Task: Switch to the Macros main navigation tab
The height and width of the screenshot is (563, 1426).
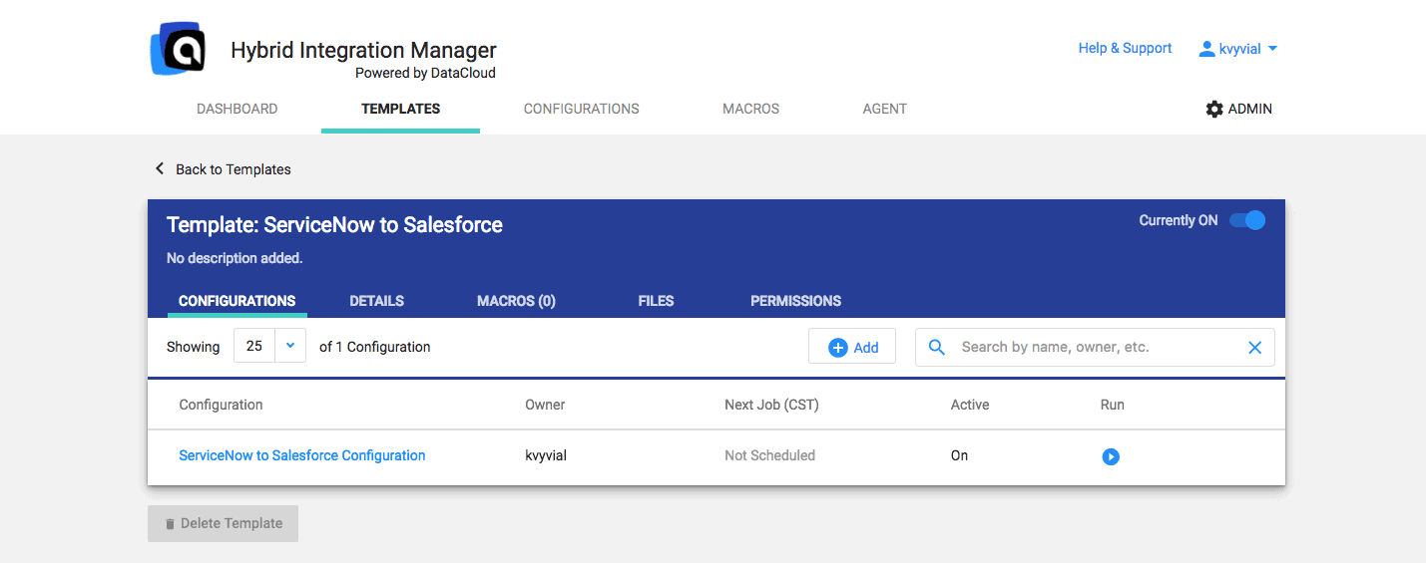Action: 750,109
